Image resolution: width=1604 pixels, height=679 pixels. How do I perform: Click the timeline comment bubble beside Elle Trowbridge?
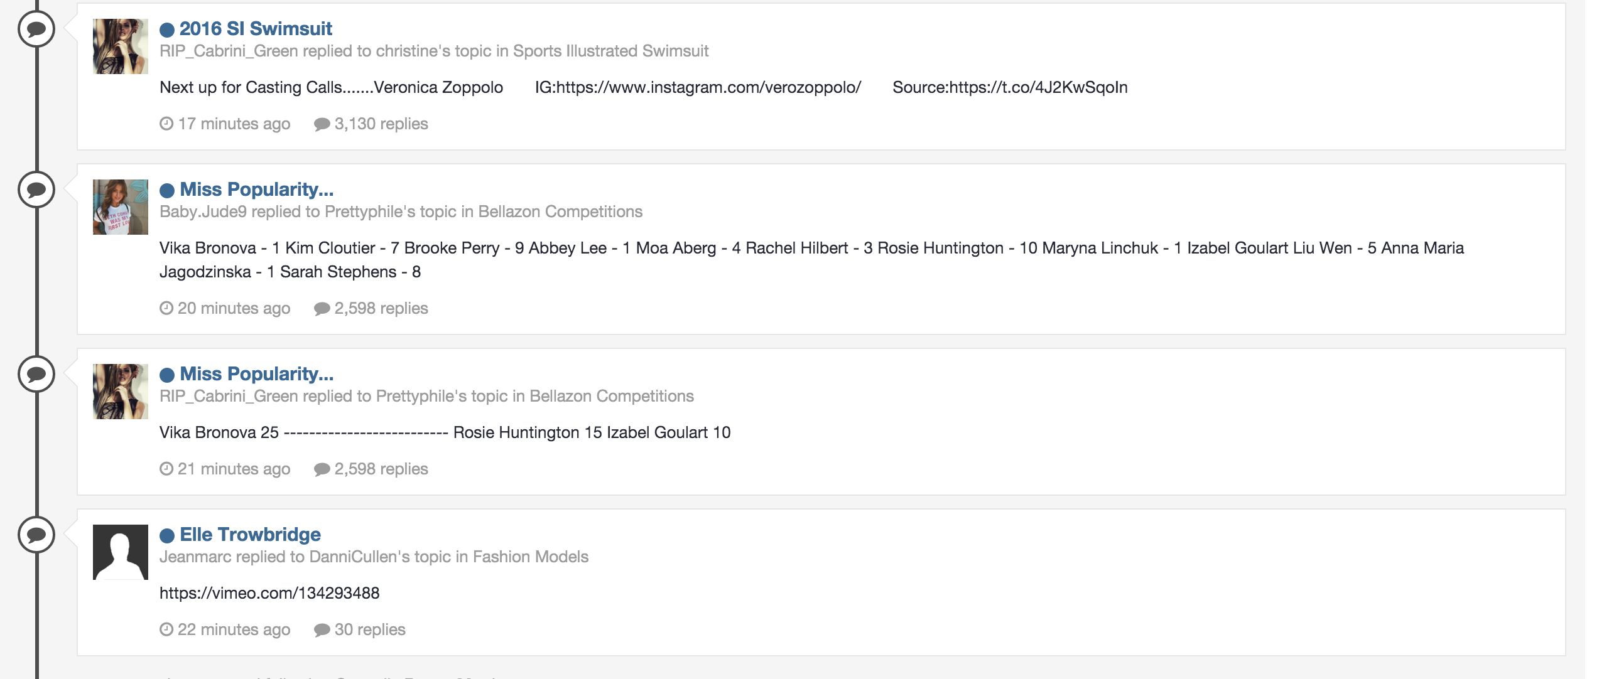(36, 535)
